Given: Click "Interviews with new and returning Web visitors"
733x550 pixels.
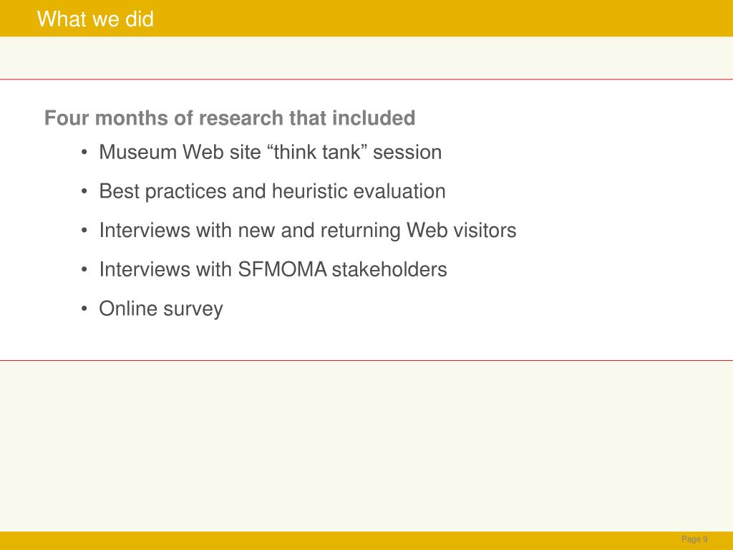Looking at the screenshot, I should point(308,230).
